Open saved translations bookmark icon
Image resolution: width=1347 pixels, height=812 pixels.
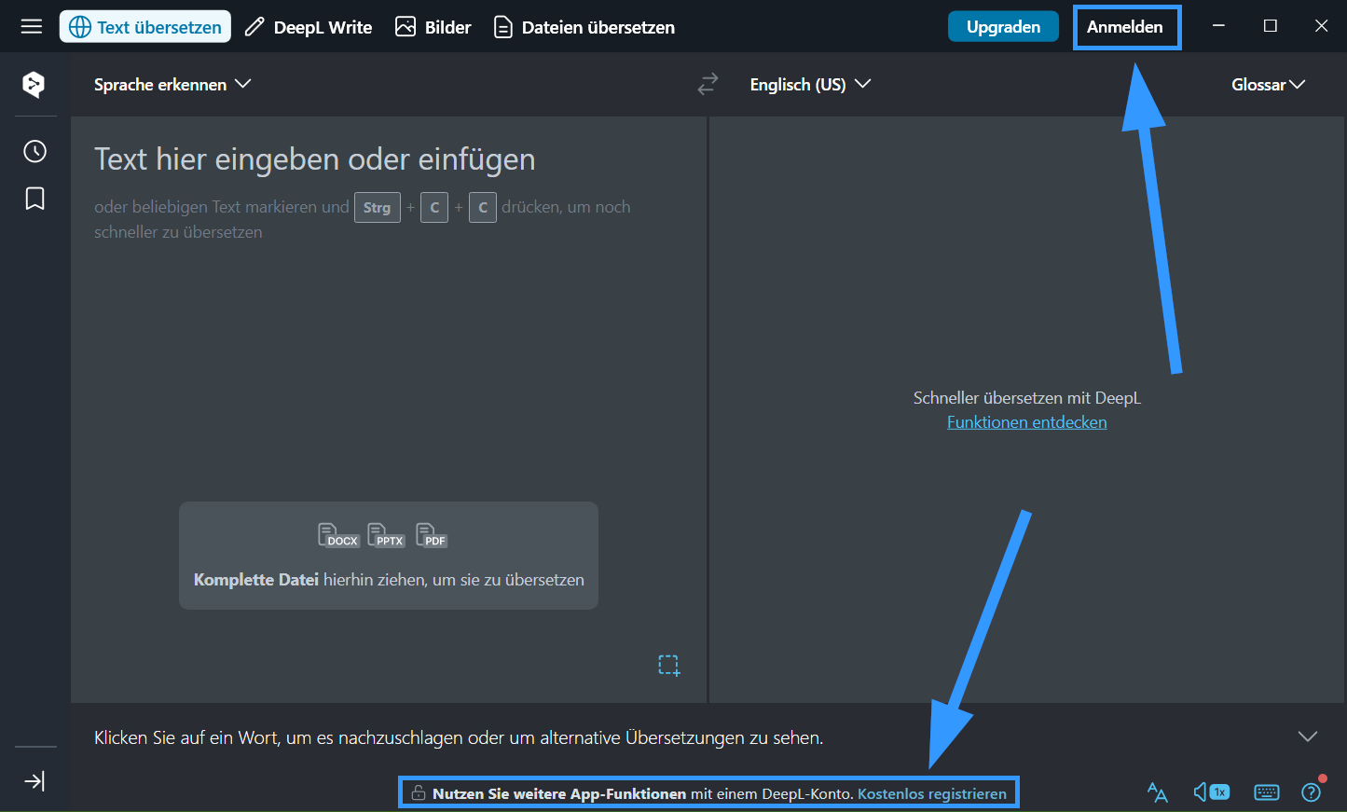pos(34,199)
